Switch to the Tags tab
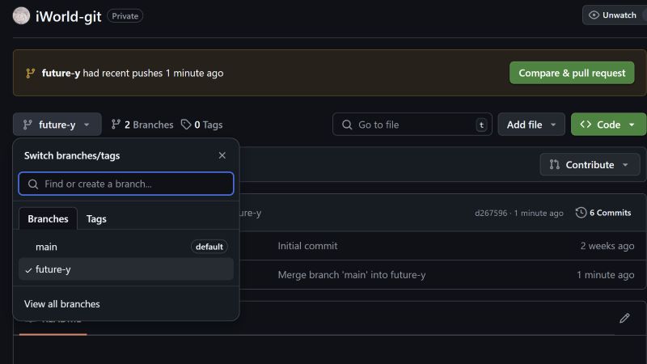Screen dimensions: 647x364 (96, 218)
